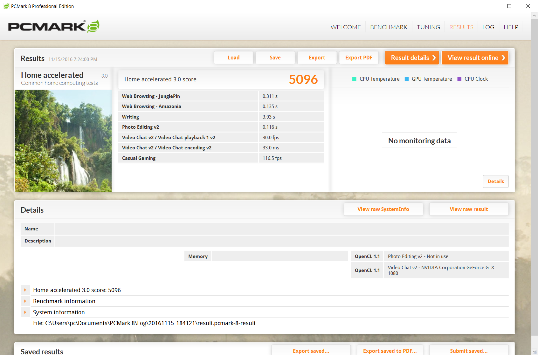The width and height of the screenshot is (538, 355).
Task: Toggle the CPU Temperature legend swatch
Action: pos(354,79)
